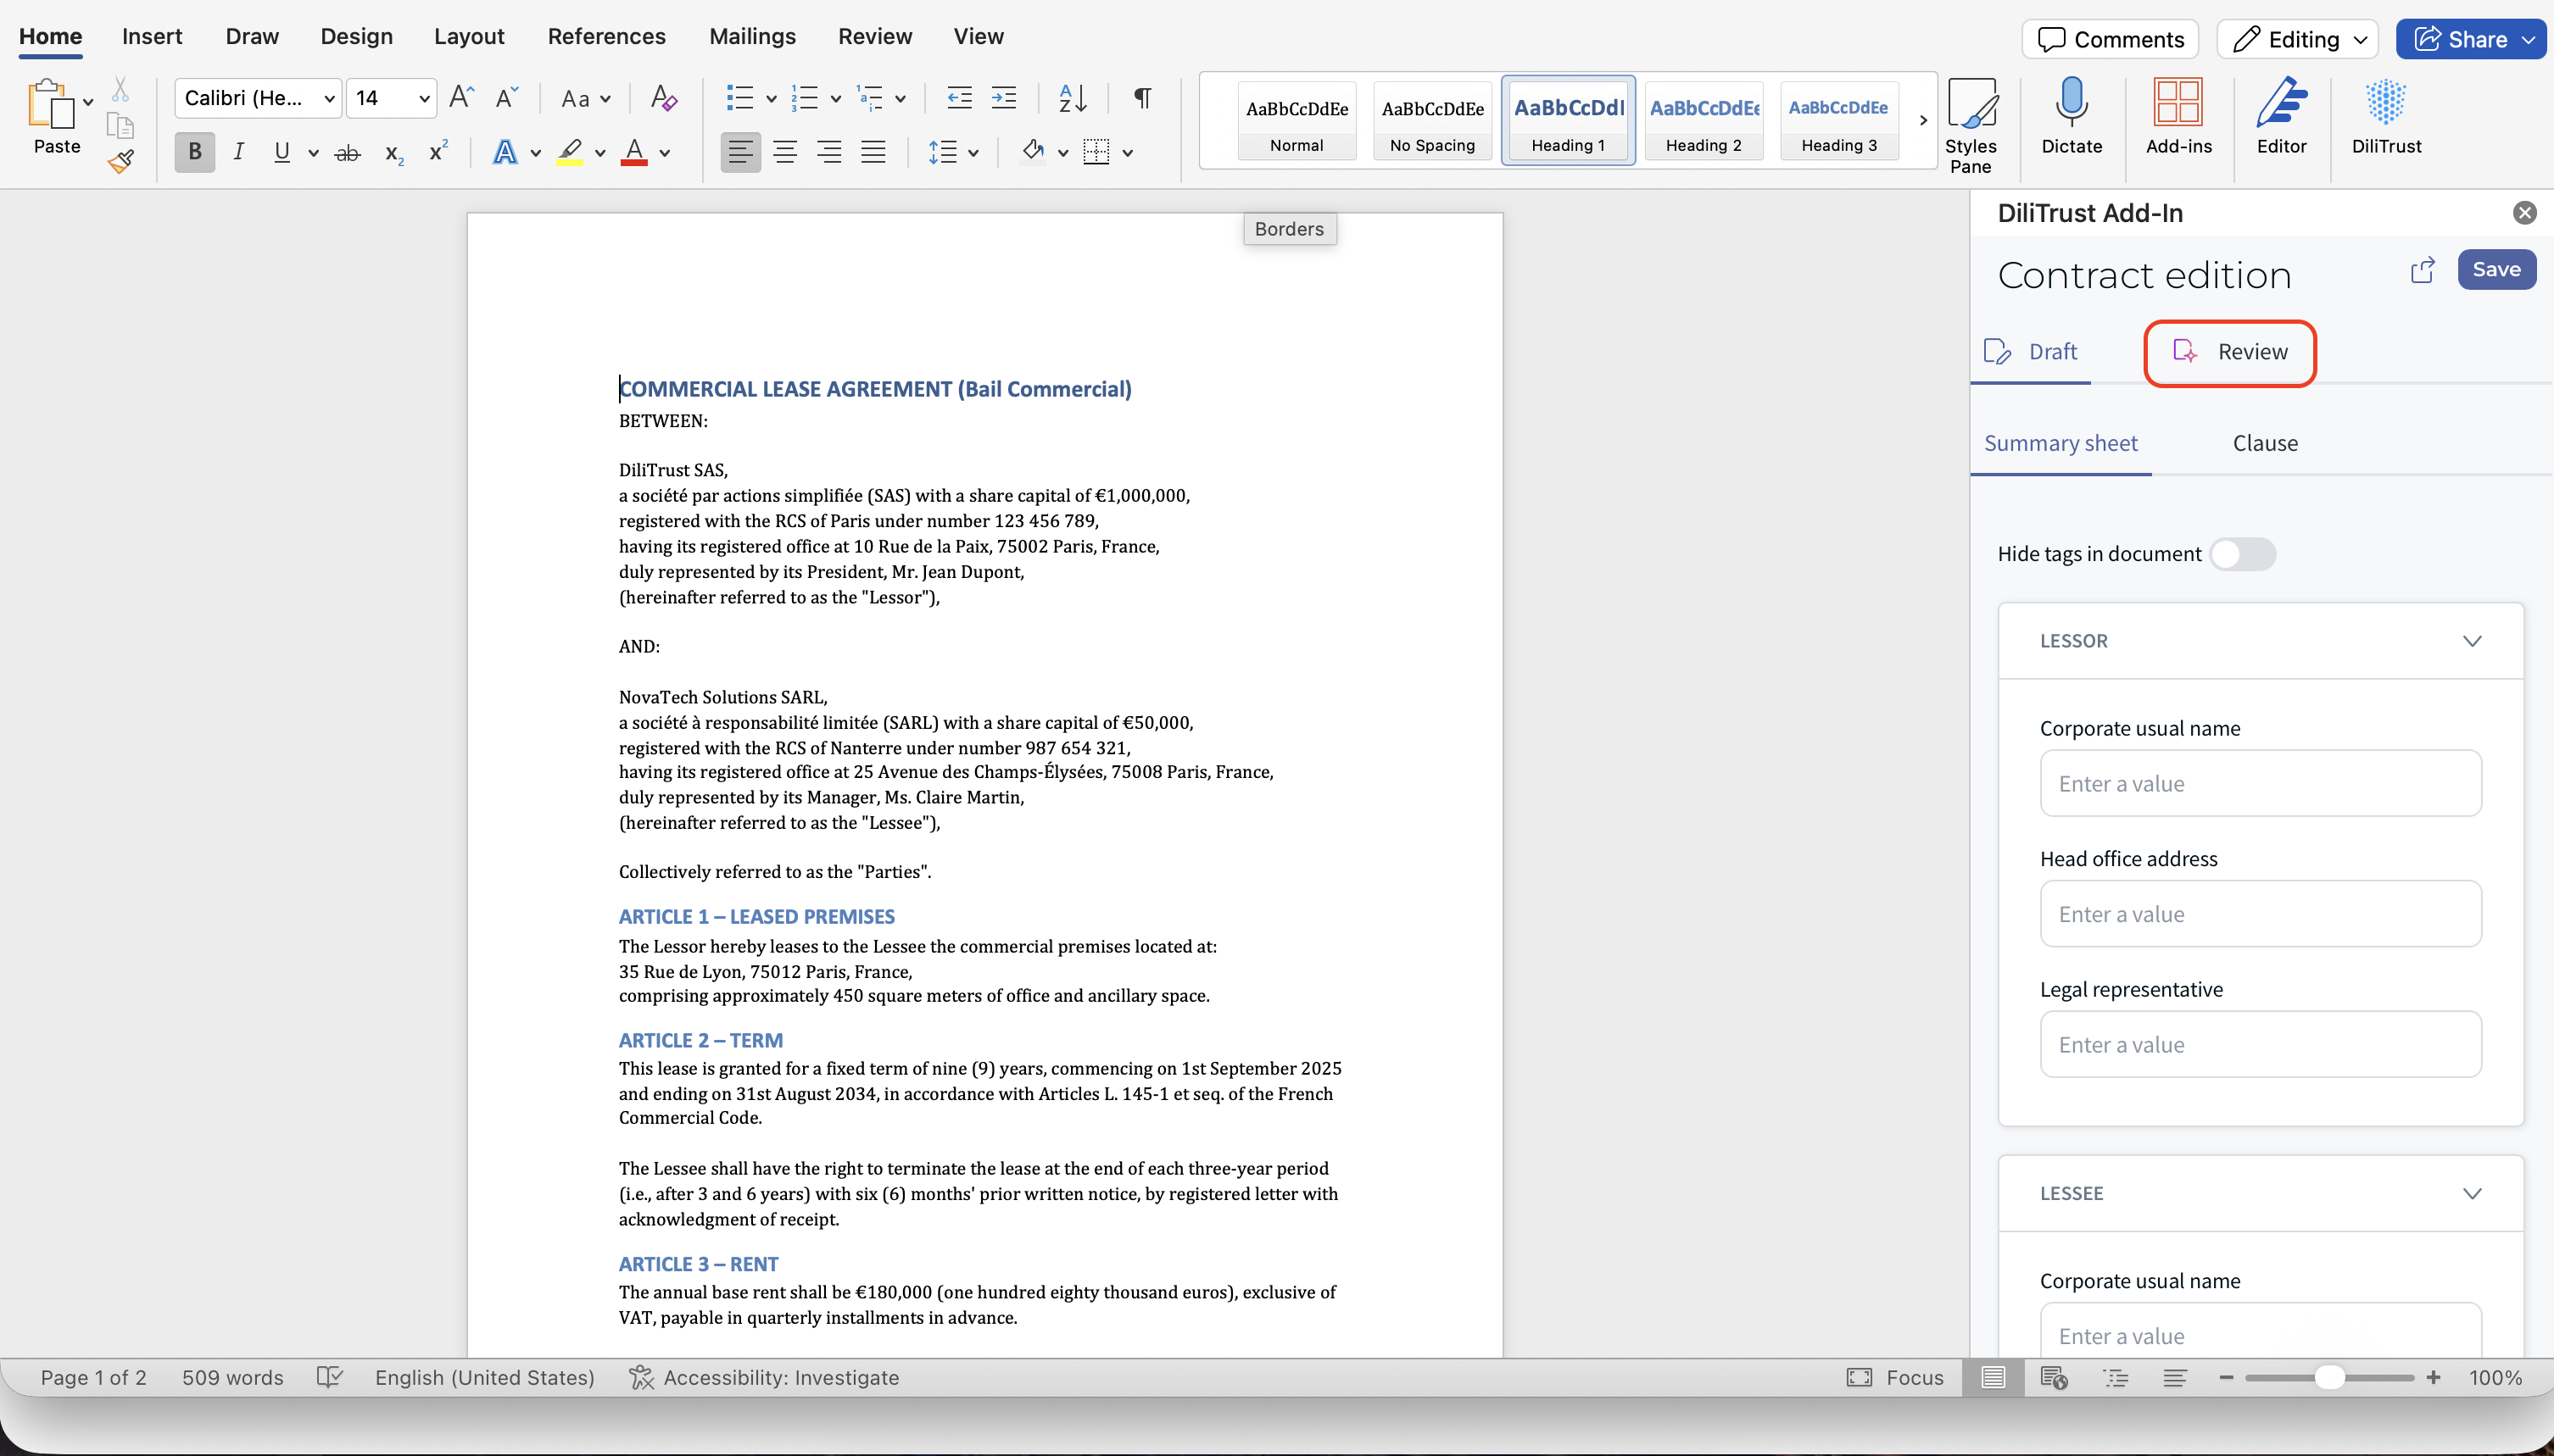Show paragraph marks with pilcrow icon

1141,98
